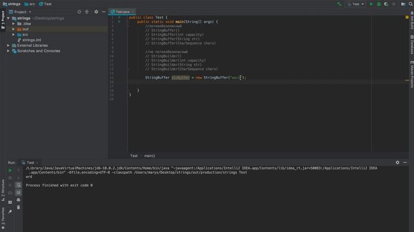Click the Down the stack trace arrow
The width and height of the screenshot is (414, 232).
[18, 178]
